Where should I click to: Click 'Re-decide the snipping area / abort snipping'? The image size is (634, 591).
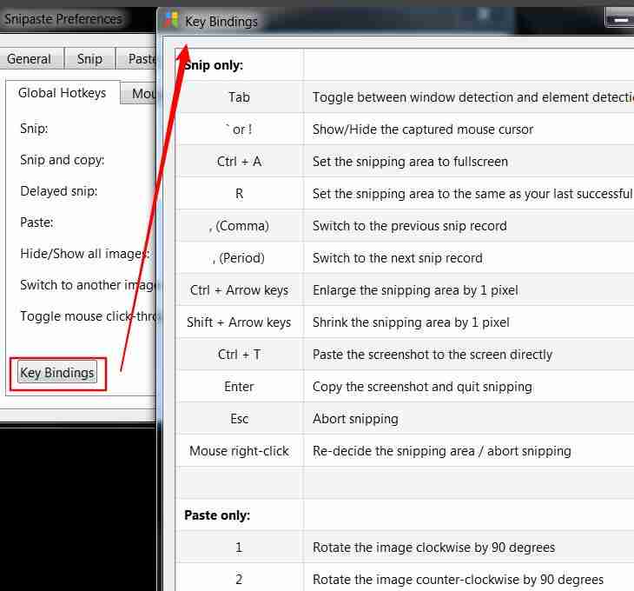pos(441,451)
